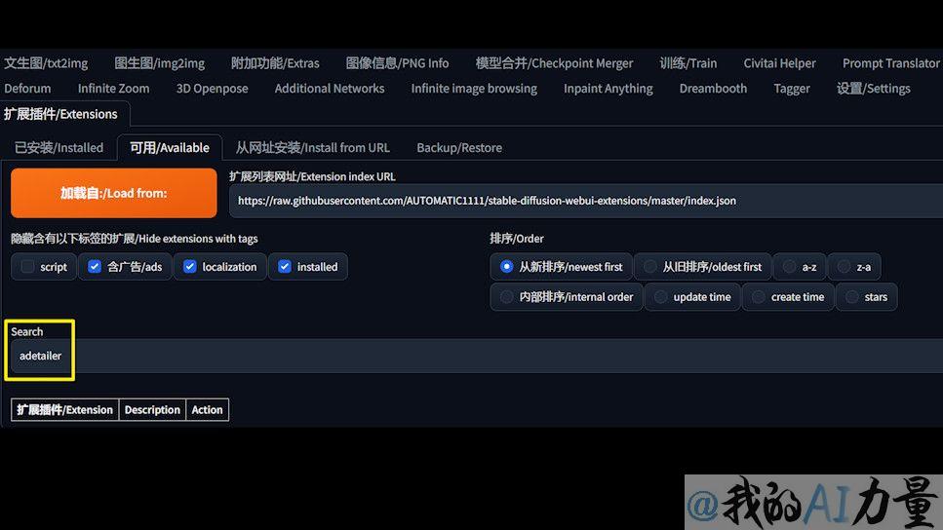943x530 pixels.
Task: Open the Train tab
Action: click(688, 63)
